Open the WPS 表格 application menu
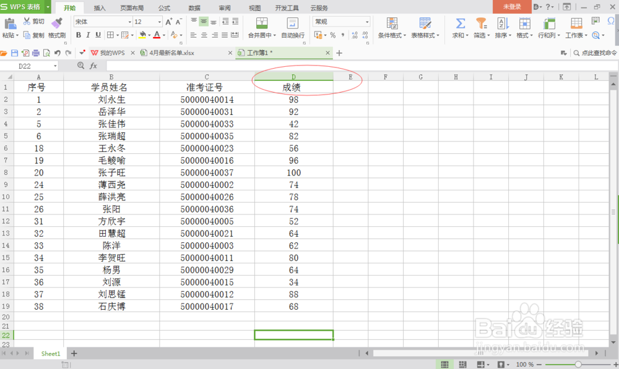This screenshot has width=619, height=369. click(x=25, y=7)
